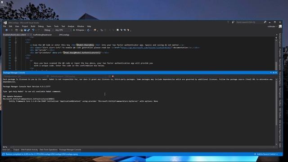Open the Debug menu
The image size is (288, 162).
tap(41, 27)
